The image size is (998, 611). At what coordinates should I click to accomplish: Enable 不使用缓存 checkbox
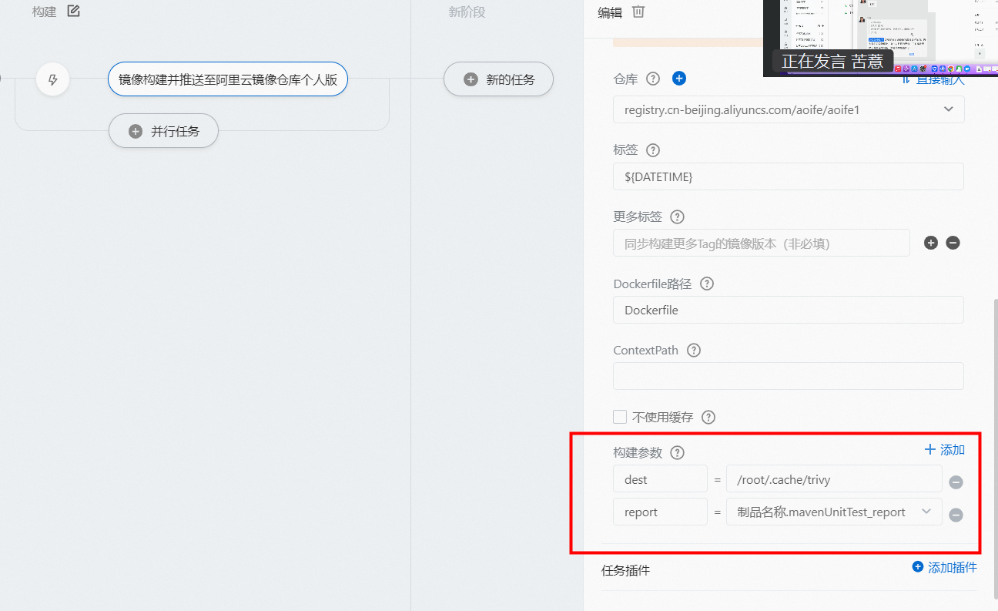(x=620, y=417)
